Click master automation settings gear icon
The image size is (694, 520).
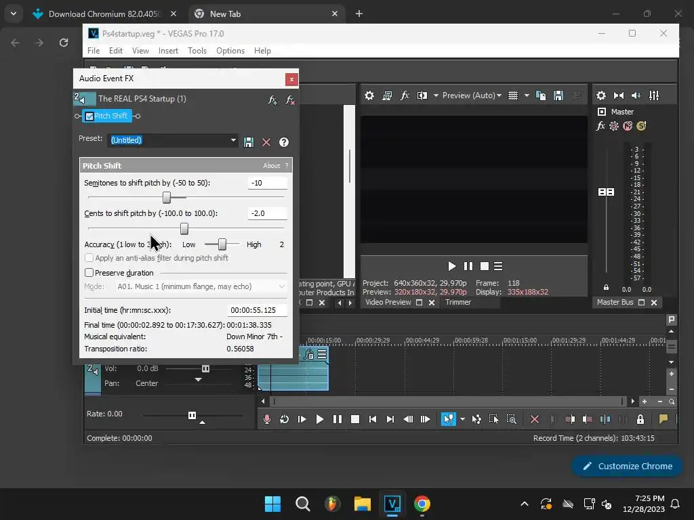tap(614, 126)
